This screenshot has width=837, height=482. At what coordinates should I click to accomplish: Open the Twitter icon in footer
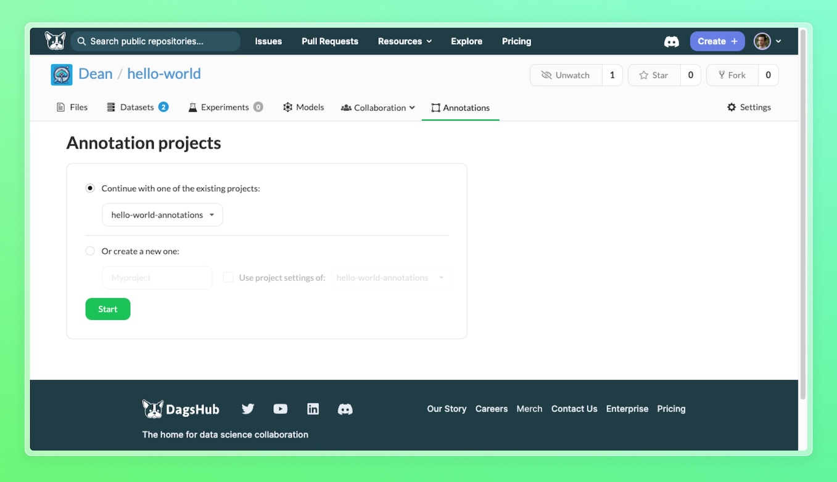click(248, 409)
